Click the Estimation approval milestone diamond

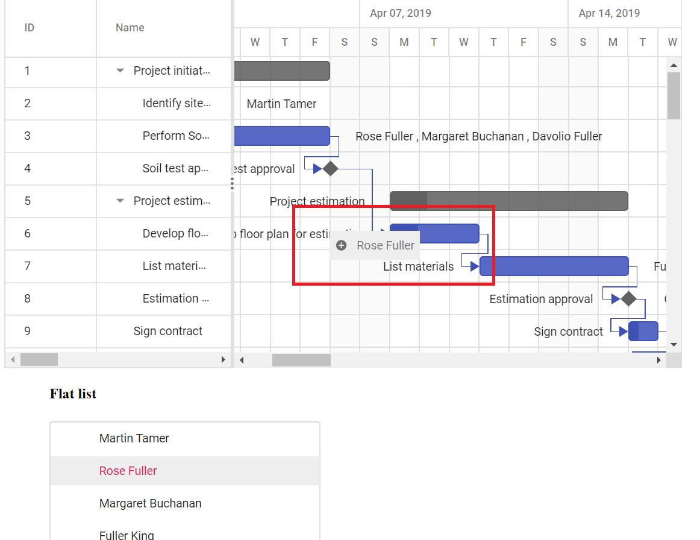pos(628,299)
